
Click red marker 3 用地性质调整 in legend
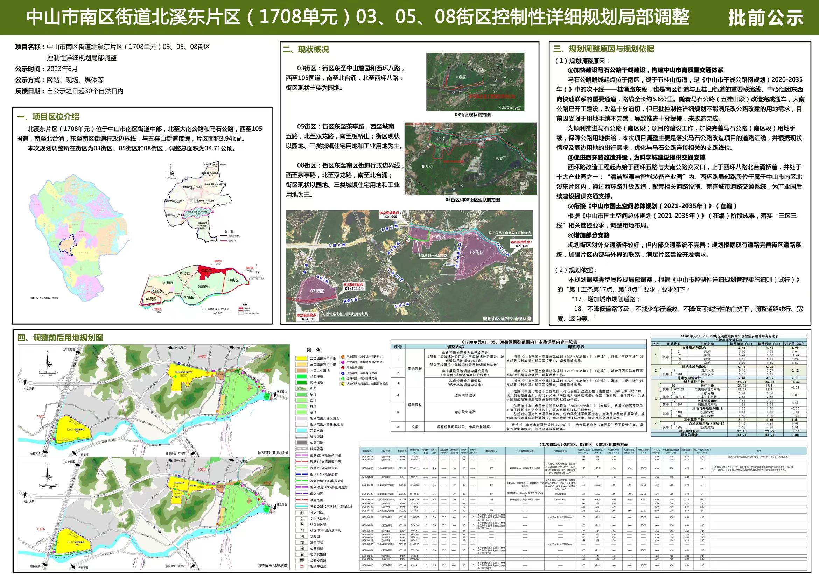point(343,367)
